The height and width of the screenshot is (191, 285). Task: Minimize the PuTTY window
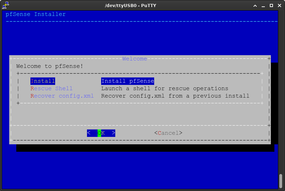click(263, 6)
